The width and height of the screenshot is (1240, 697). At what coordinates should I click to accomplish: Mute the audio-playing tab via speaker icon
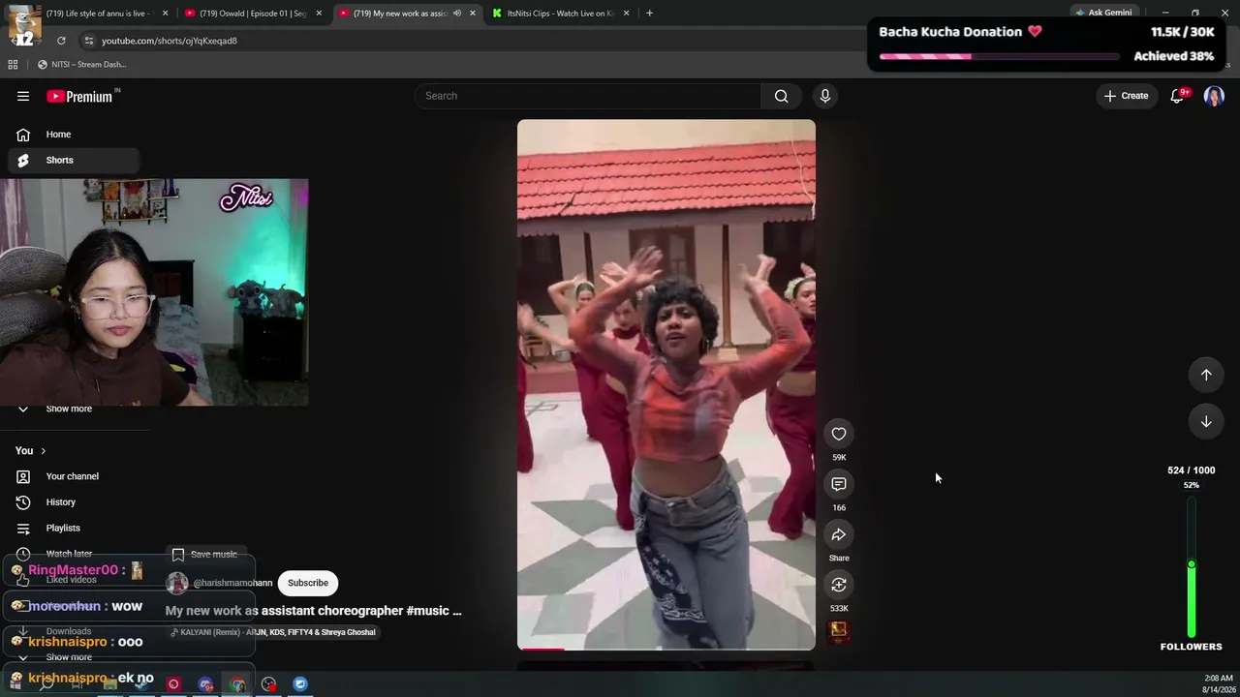click(x=457, y=14)
